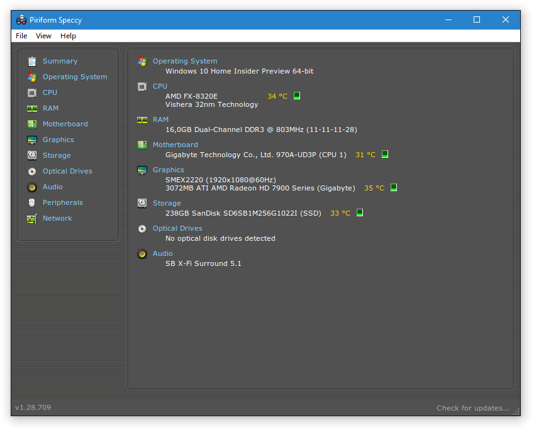Viewport: 534px width, 430px height.
Task: Open the File menu
Action: pos(21,36)
